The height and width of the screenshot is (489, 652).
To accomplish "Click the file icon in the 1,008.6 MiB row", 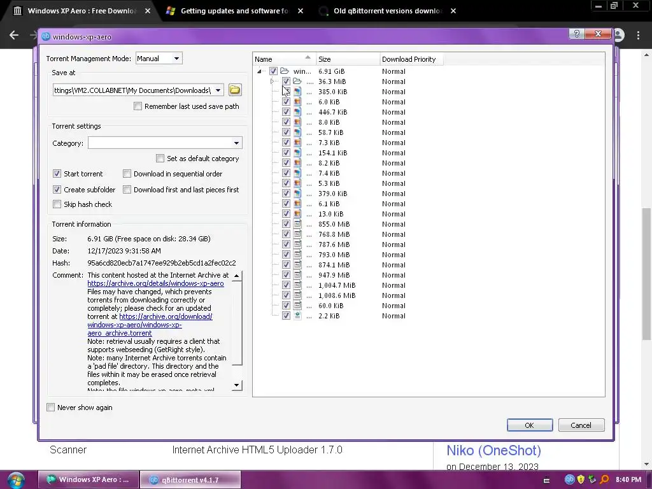I will tap(297, 295).
